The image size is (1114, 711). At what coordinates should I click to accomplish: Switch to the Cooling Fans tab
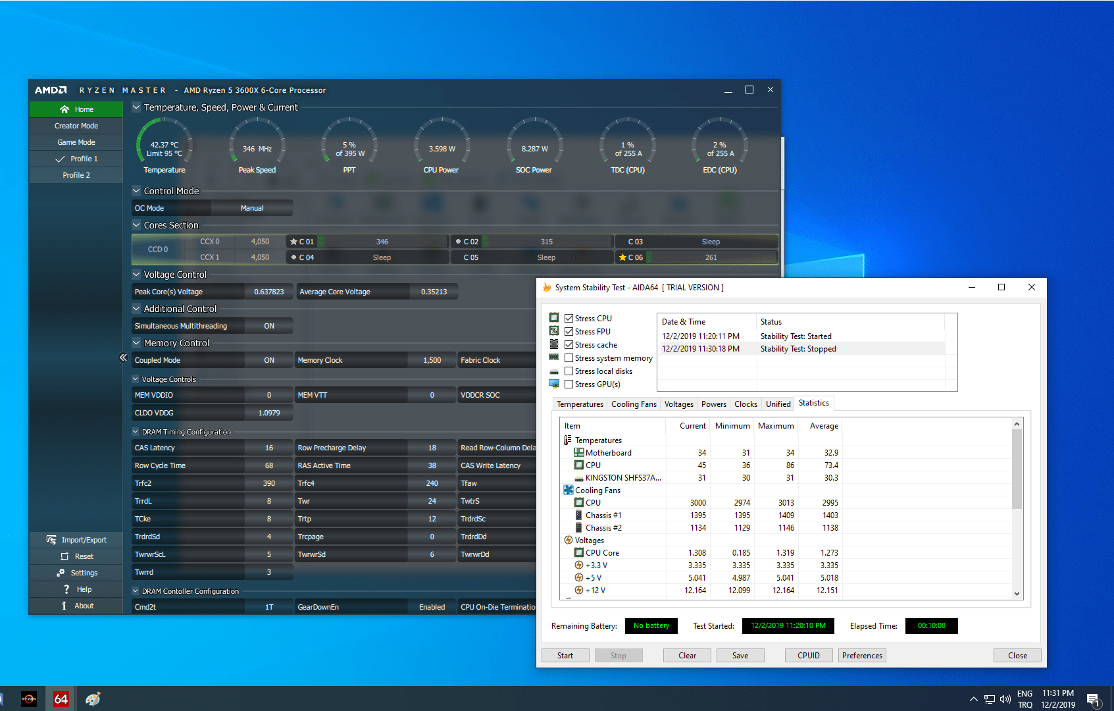coord(634,404)
